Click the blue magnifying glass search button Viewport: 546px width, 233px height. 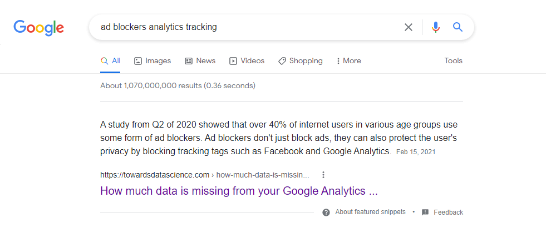tap(458, 27)
